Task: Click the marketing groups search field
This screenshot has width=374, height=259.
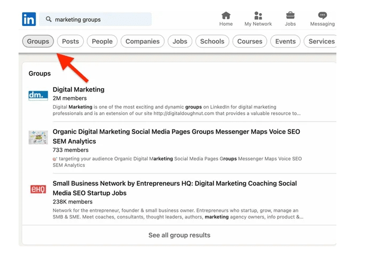Action: [95, 19]
